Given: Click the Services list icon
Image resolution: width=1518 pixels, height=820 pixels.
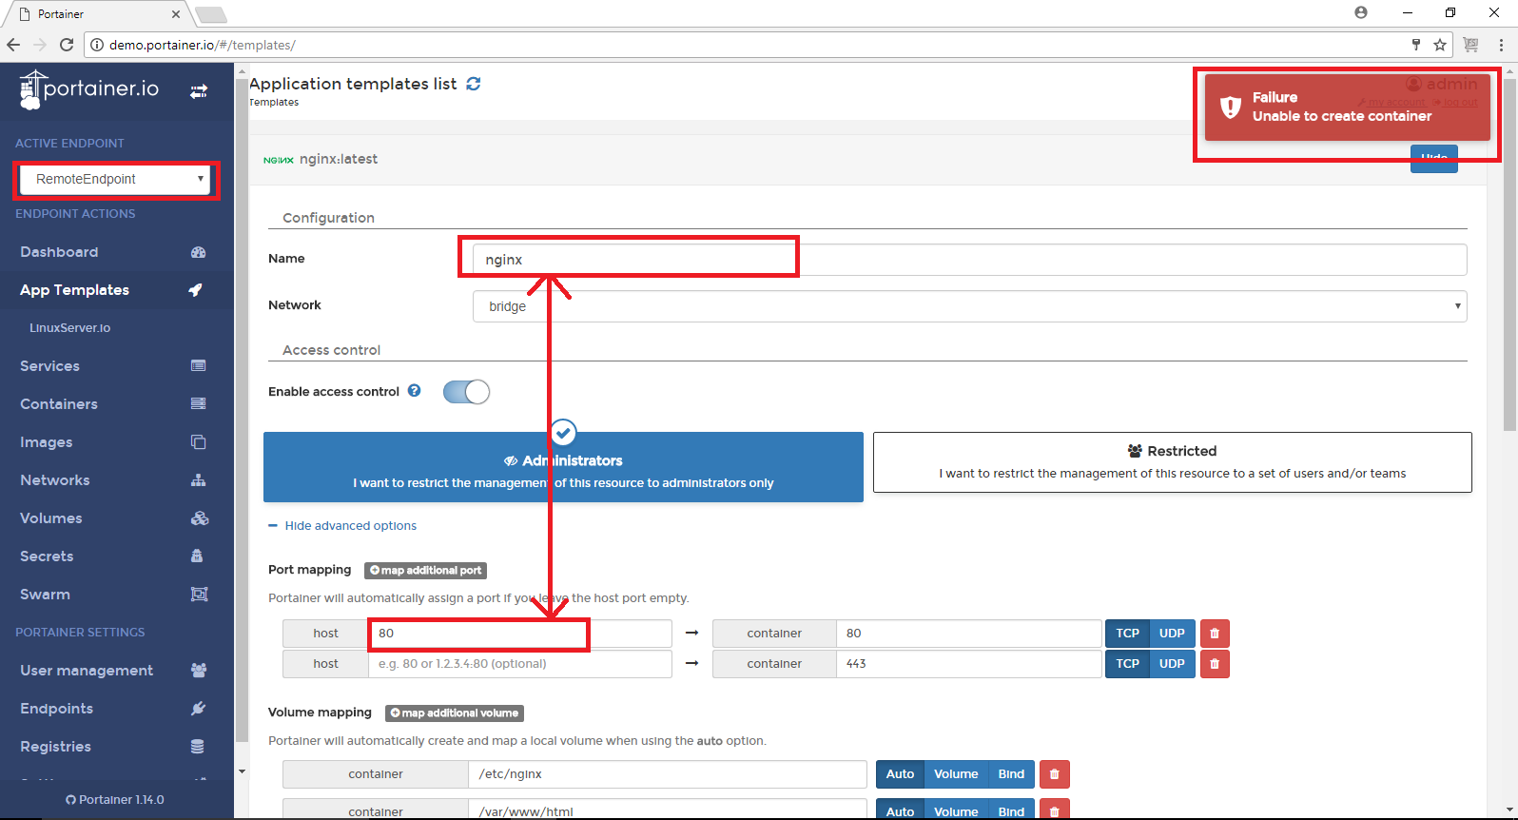Looking at the screenshot, I should click(x=198, y=366).
